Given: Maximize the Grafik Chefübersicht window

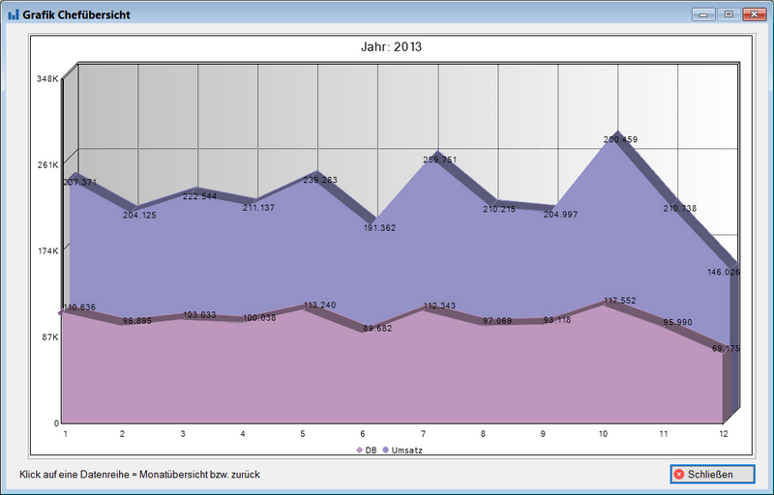Looking at the screenshot, I should 728,15.
